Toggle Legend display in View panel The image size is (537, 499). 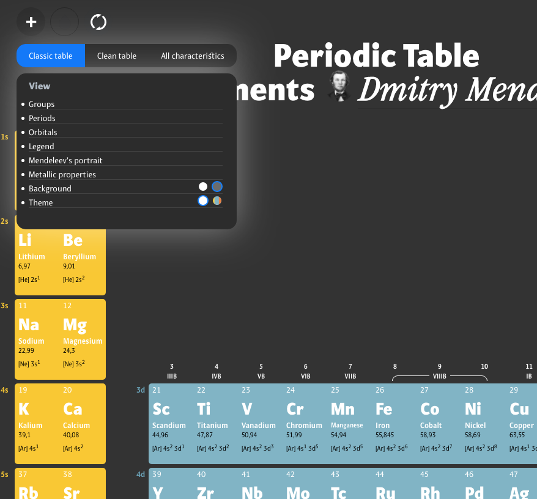point(42,146)
